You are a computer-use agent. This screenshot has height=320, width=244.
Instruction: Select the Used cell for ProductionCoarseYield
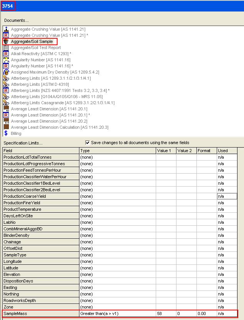point(227,196)
